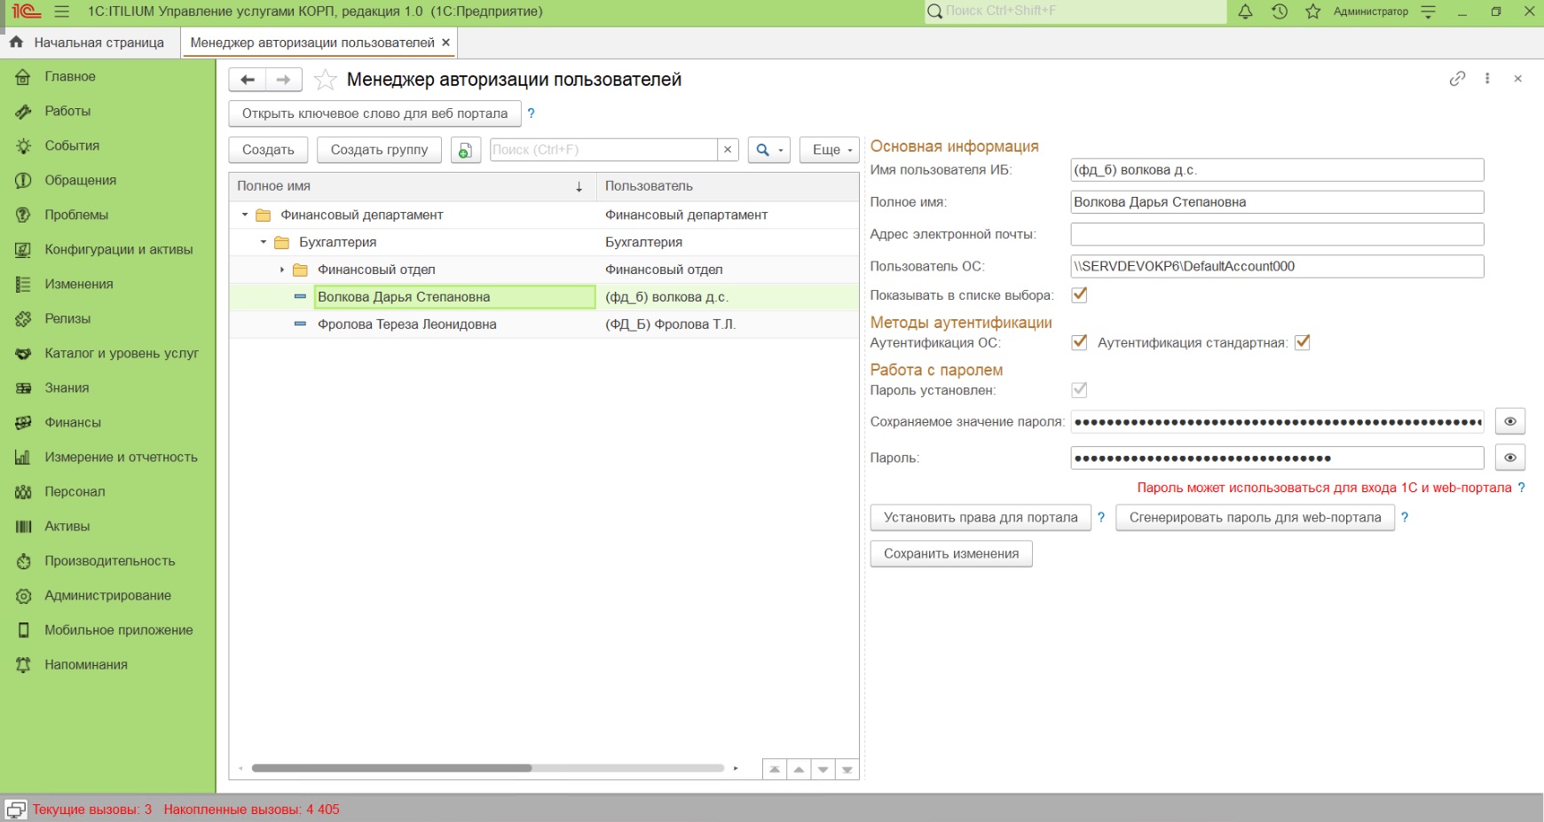Viewport: 1544px width, 822px height.
Task: Open search options magnifier dropdown
Action: click(768, 150)
